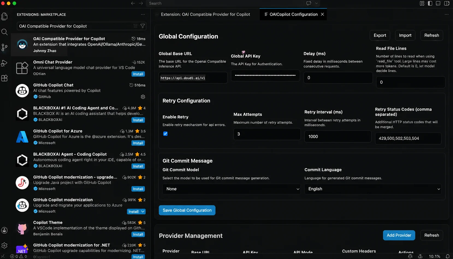Refresh the Global Configuration section
The height and width of the screenshot is (259, 453).
click(x=432, y=35)
